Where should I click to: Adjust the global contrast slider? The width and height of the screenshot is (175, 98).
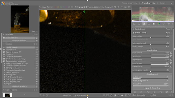pyautogui.click(x=151, y=37)
